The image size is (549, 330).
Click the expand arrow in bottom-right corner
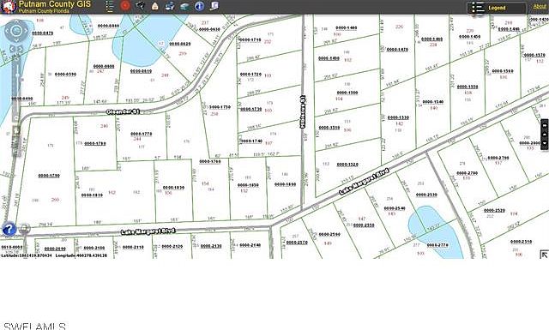(544, 254)
